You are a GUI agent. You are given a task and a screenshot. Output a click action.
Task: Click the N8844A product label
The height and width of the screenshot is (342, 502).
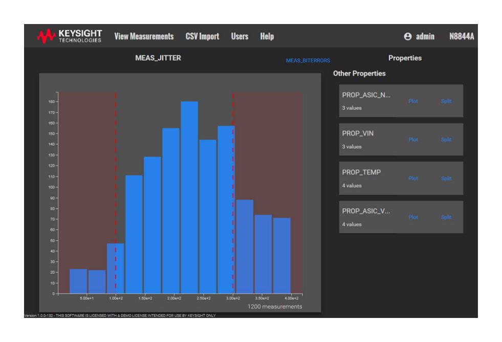tap(462, 36)
